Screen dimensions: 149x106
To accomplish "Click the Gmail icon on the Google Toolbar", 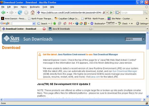I will 70,24.
